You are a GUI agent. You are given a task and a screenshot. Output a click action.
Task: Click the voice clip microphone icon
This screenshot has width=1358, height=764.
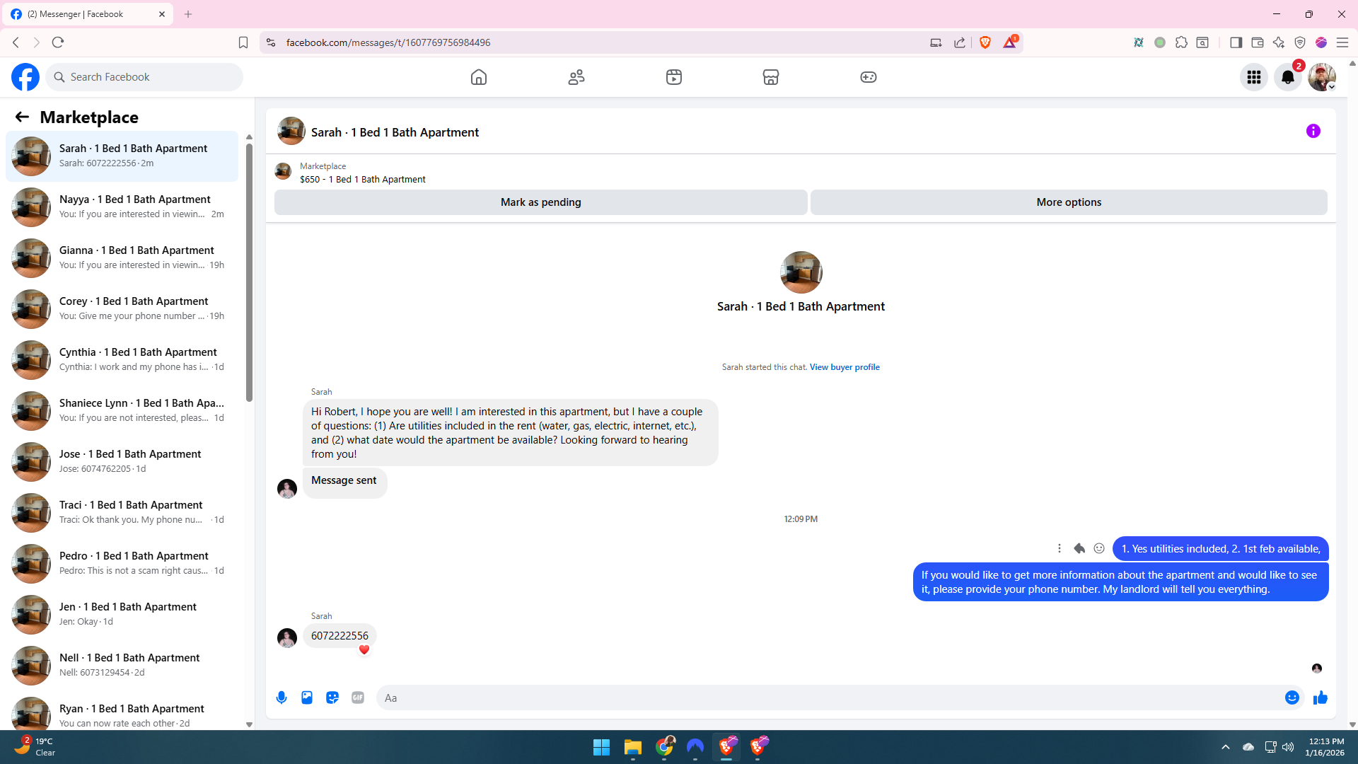pos(282,698)
